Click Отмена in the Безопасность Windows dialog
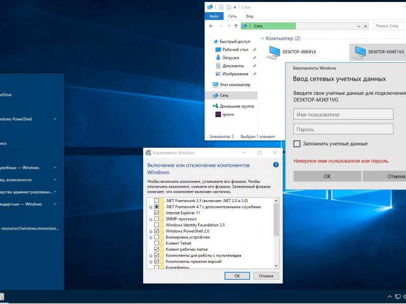The height and width of the screenshot is (304, 406). pos(385,176)
